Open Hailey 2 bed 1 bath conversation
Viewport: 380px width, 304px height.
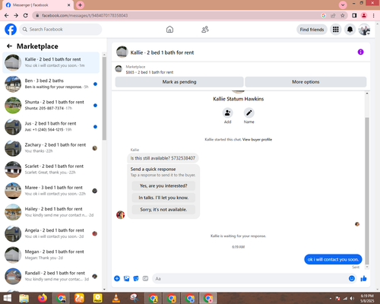click(x=51, y=212)
